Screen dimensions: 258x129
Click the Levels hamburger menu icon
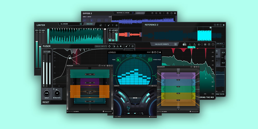coord(160,52)
